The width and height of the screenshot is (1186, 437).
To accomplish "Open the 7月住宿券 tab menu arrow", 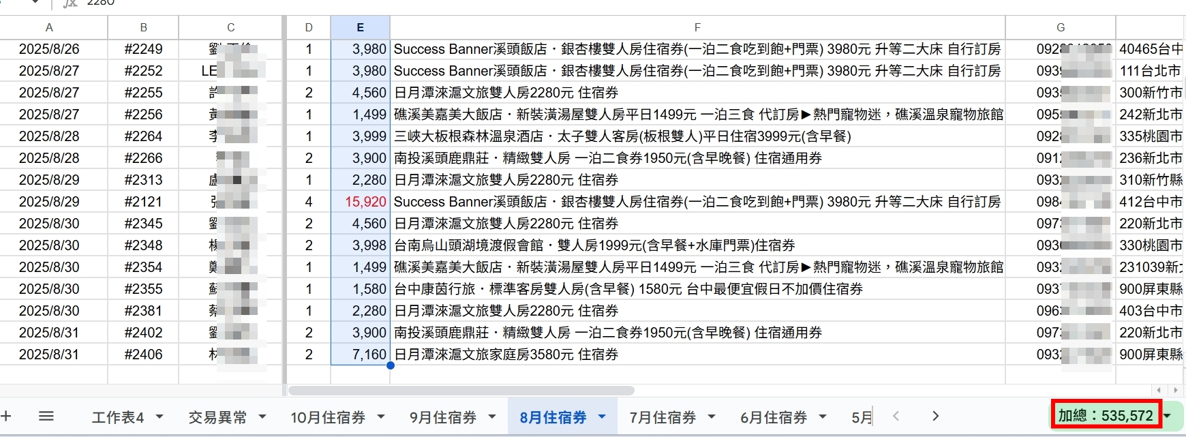I will 712,417.
